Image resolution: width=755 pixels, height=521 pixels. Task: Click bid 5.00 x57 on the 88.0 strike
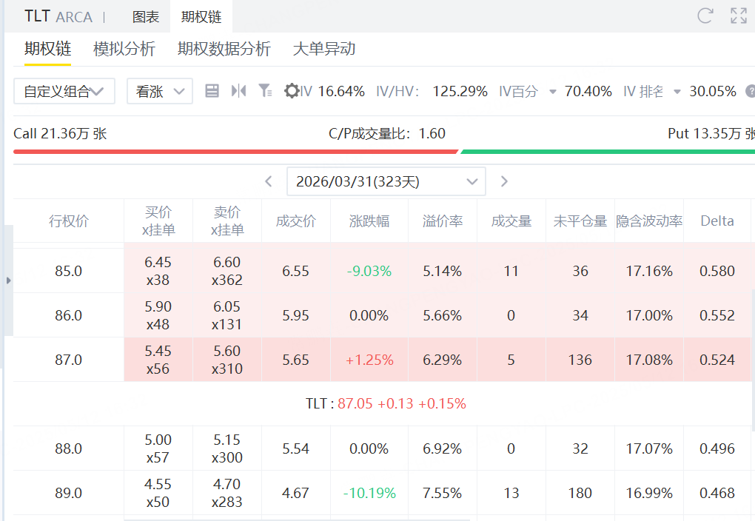coord(158,448)
